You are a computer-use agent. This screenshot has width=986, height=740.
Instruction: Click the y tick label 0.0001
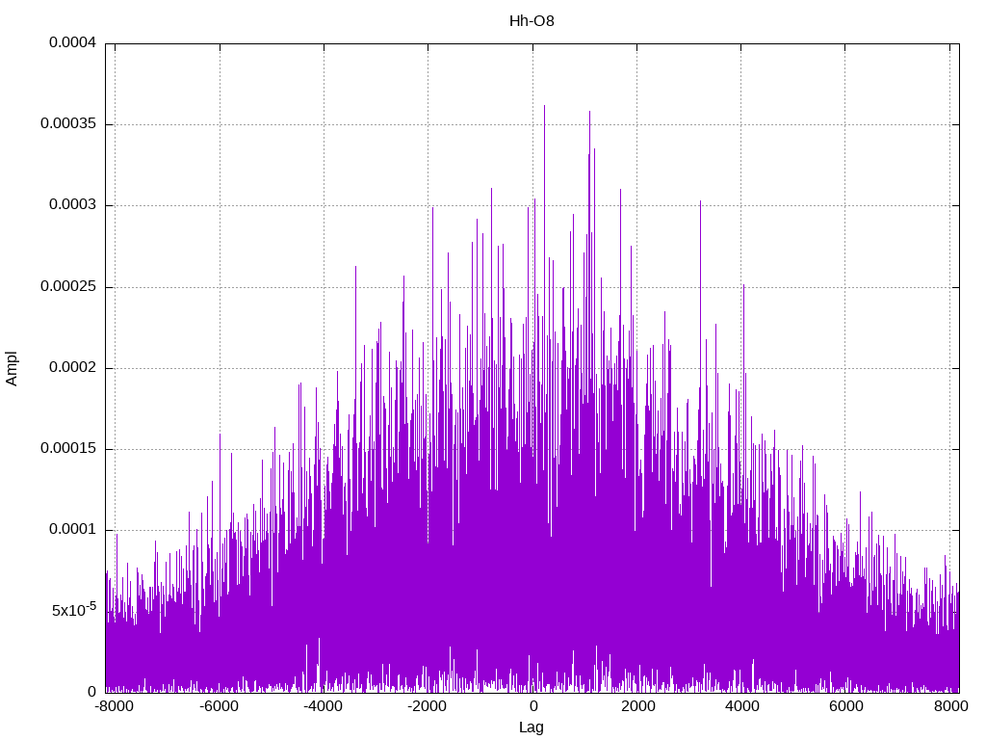click(x=73, y=529)
